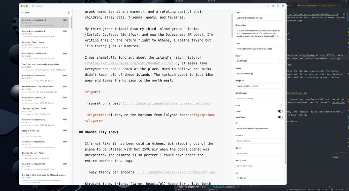Disable the Small Text switch
Viewport: 349px width, 191px height.
point(280,117)
